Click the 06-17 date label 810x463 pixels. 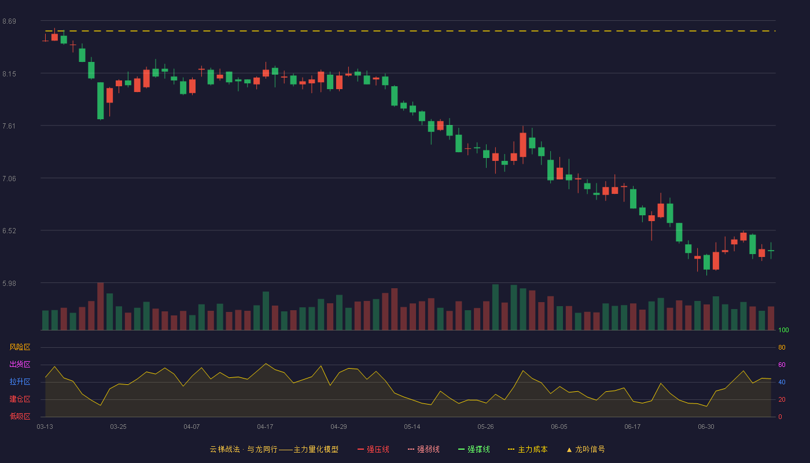633,427
